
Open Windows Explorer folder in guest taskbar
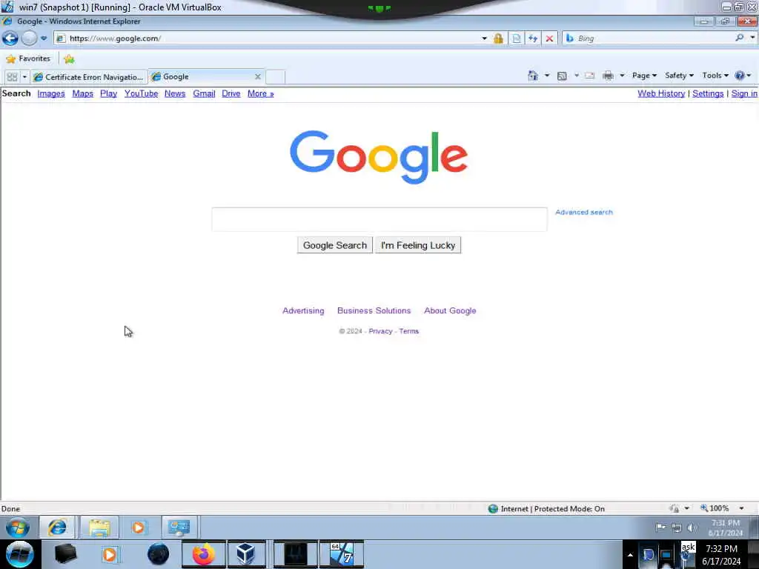coord(99,527)
